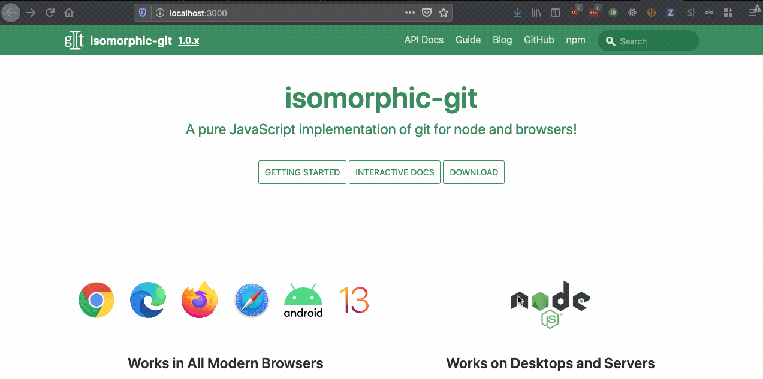The height and width of the screenshot is (379, 763).
Task: Save page to Pocket icon
Action: [x=426, y=12]
